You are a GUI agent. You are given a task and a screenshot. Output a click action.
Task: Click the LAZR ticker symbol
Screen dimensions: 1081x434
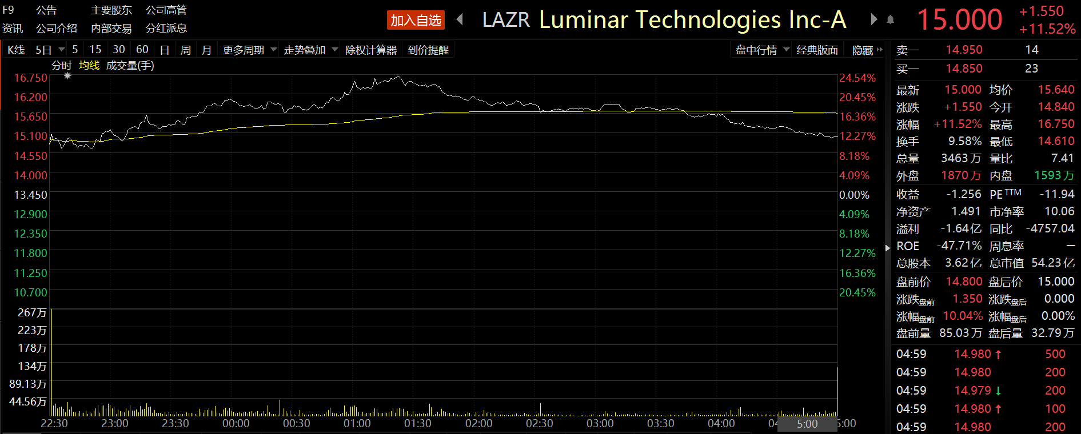[506, 20]
